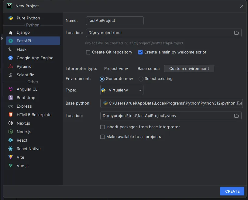Open the Type Virtualenv dropdown
Image resolution: width=248 pixels, height=200 pixels.
pos(122,90)
